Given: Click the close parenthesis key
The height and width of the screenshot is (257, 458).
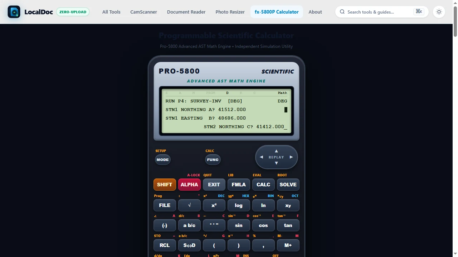Looking at the screenshot, I should click(239, 245).
